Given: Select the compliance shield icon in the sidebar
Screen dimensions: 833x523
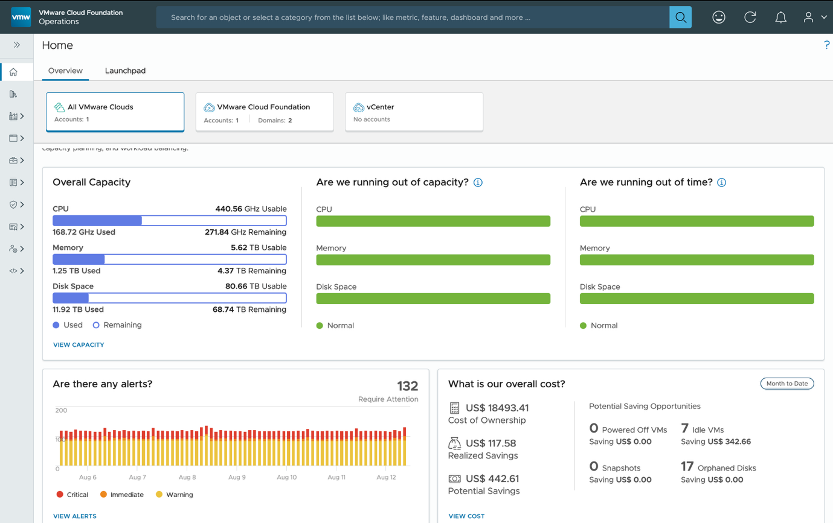Looking at the screenshot, I should click(x=14, y=204).
